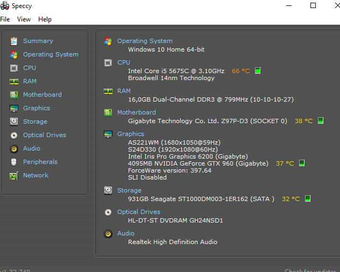Screen dimensions: 340x272
Task: Click the Optical Drives heading link in summary
Action: coord(139,212)
